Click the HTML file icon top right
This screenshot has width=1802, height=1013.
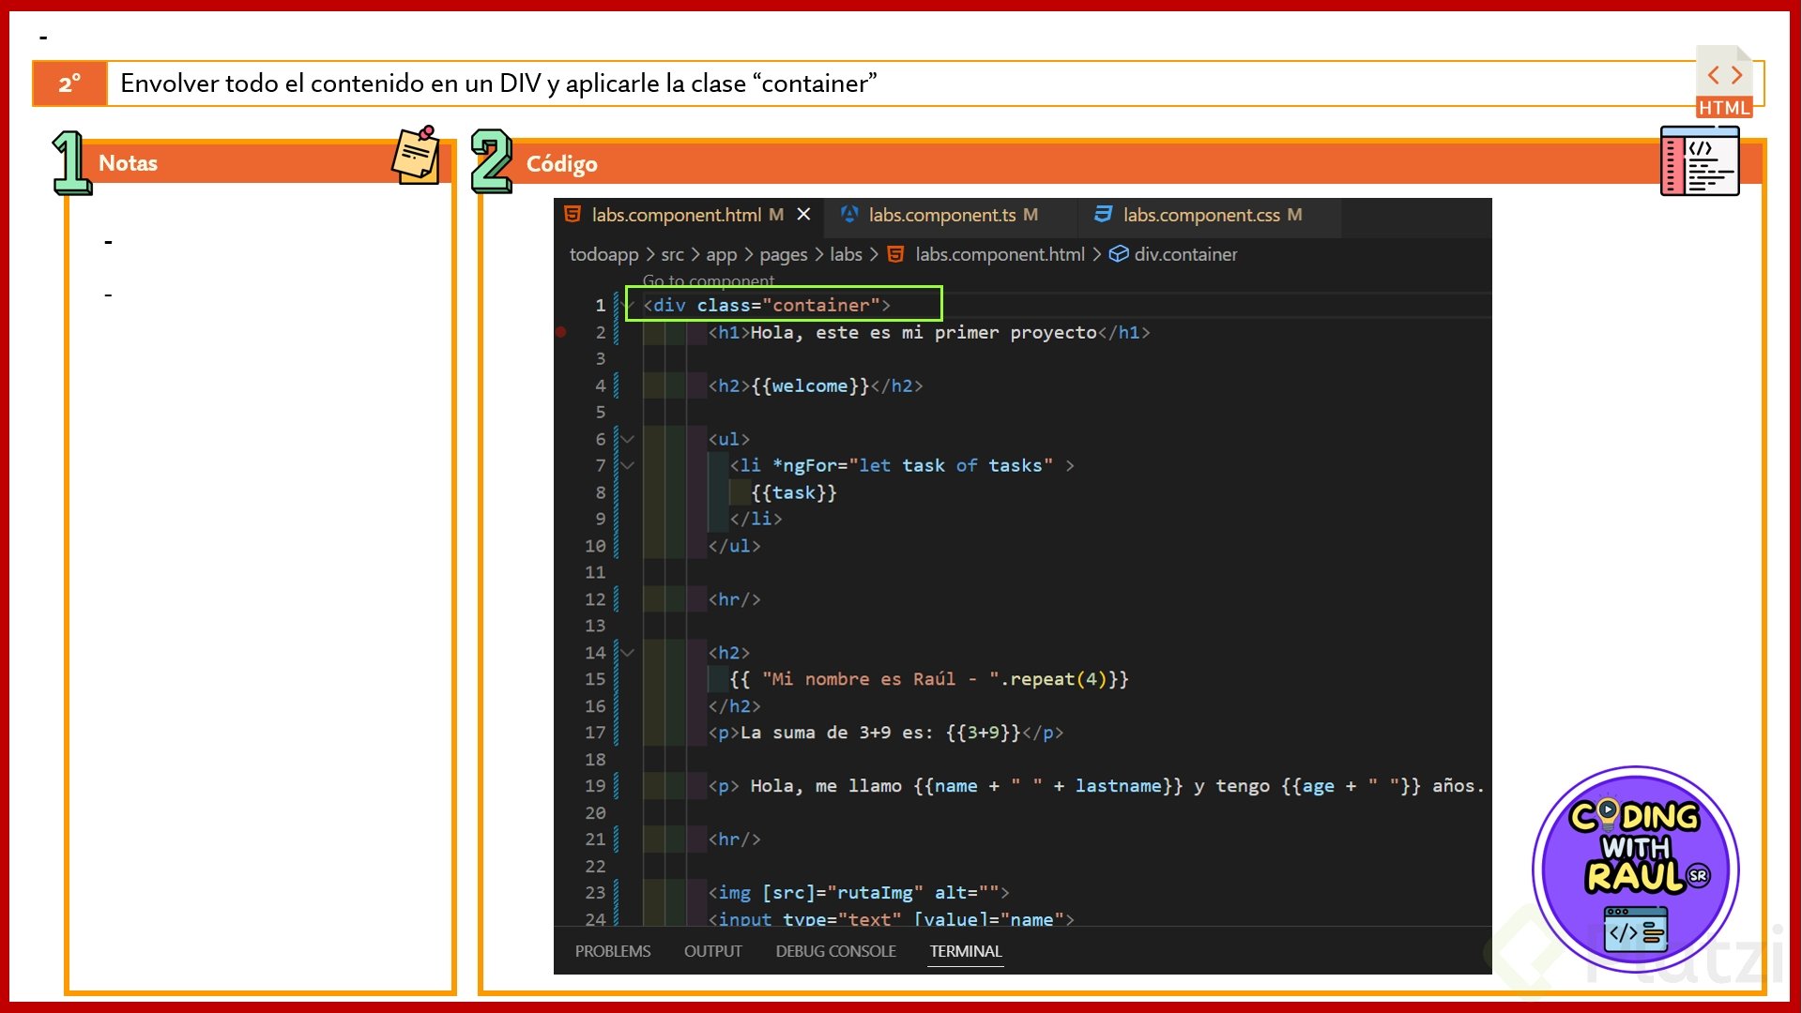pyautogui.click(x=1724, y=82)
